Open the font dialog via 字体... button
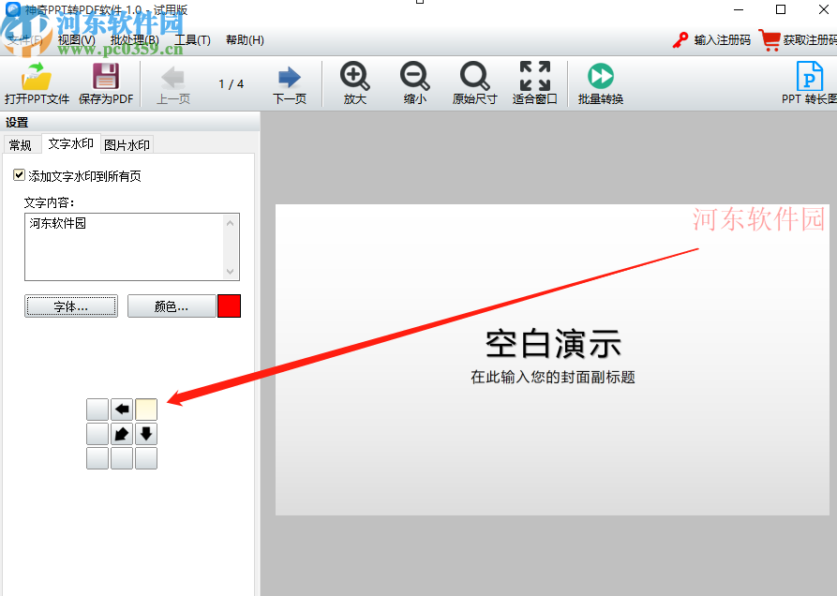Screen dimensions: 837x596 (71, 305)
